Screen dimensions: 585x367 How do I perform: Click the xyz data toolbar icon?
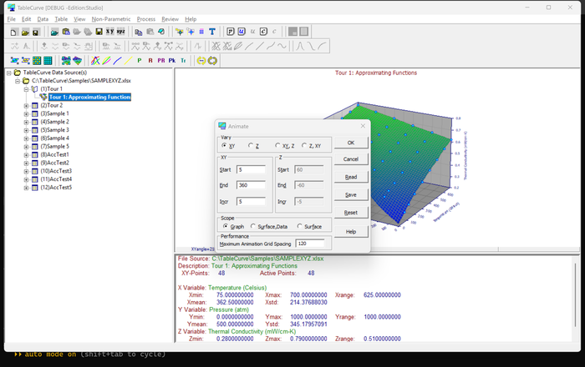pyautogui.click(x=120, y=32)
